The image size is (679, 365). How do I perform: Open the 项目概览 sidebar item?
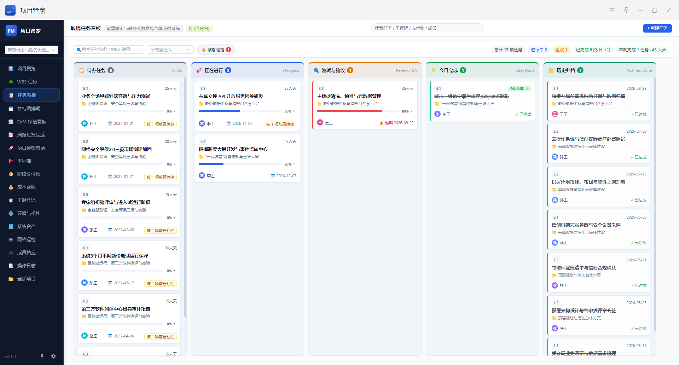point(31,69)
